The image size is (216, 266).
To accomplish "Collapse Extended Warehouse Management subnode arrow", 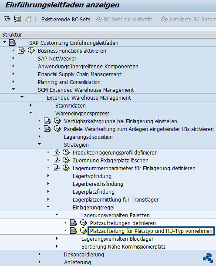I will coord(22,97).
